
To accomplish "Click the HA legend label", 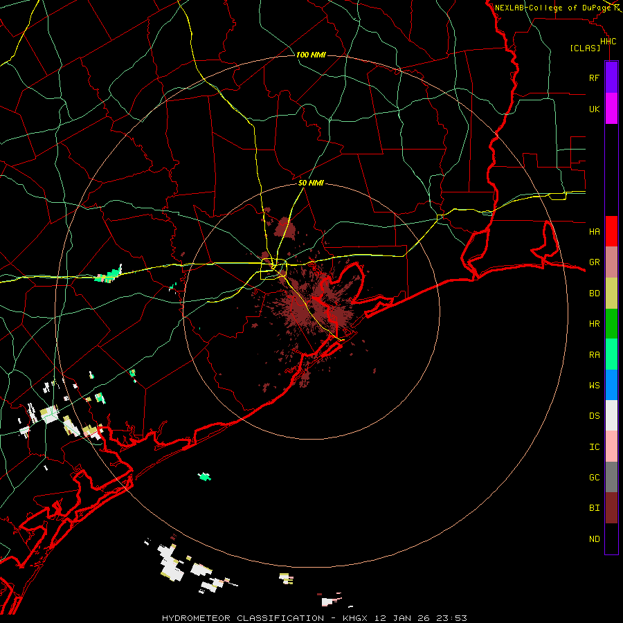I will coord(594,231).
